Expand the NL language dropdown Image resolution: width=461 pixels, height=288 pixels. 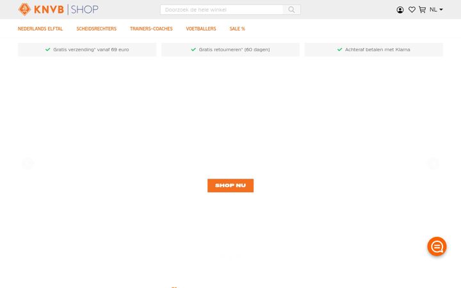coord(436,10)
